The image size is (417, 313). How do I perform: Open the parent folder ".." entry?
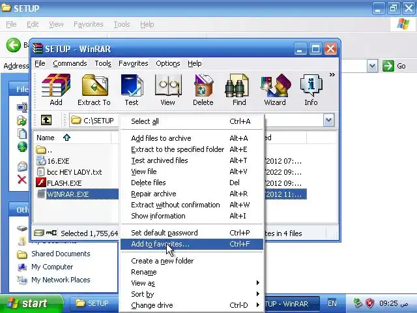[x=44, y=150]
